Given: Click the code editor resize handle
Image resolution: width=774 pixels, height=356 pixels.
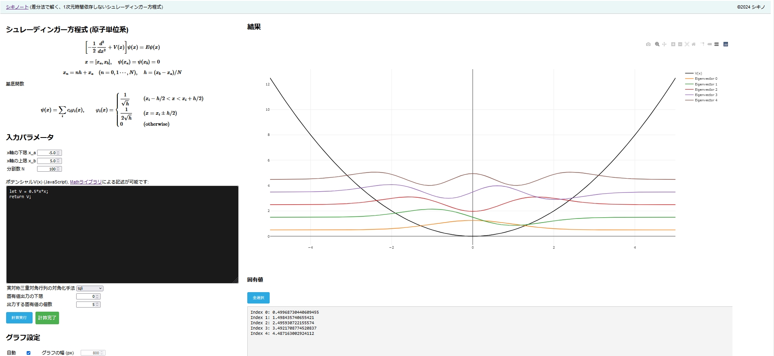Looking at the screenshot, I should (235, 280).
